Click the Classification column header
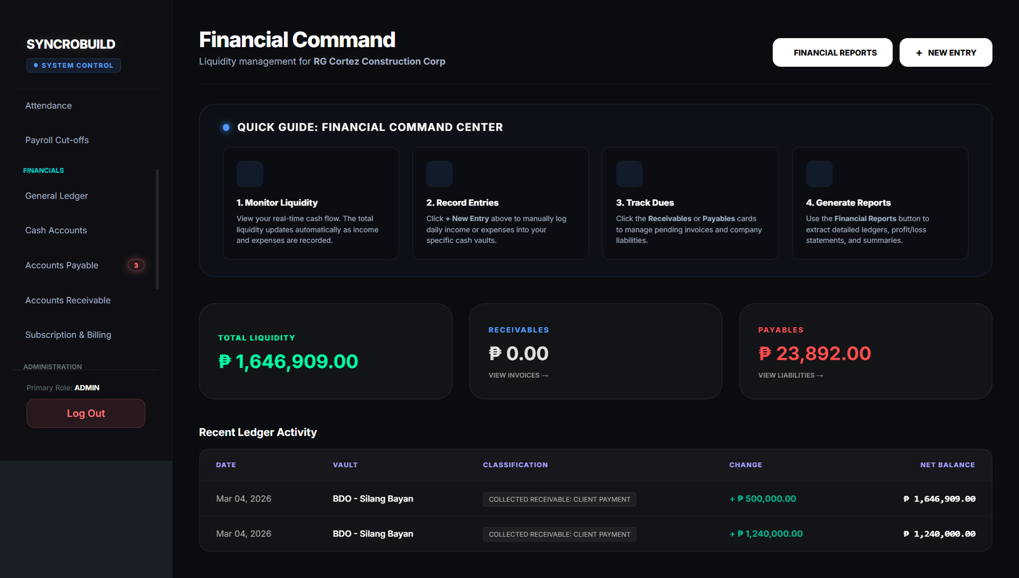 (515, 465)
